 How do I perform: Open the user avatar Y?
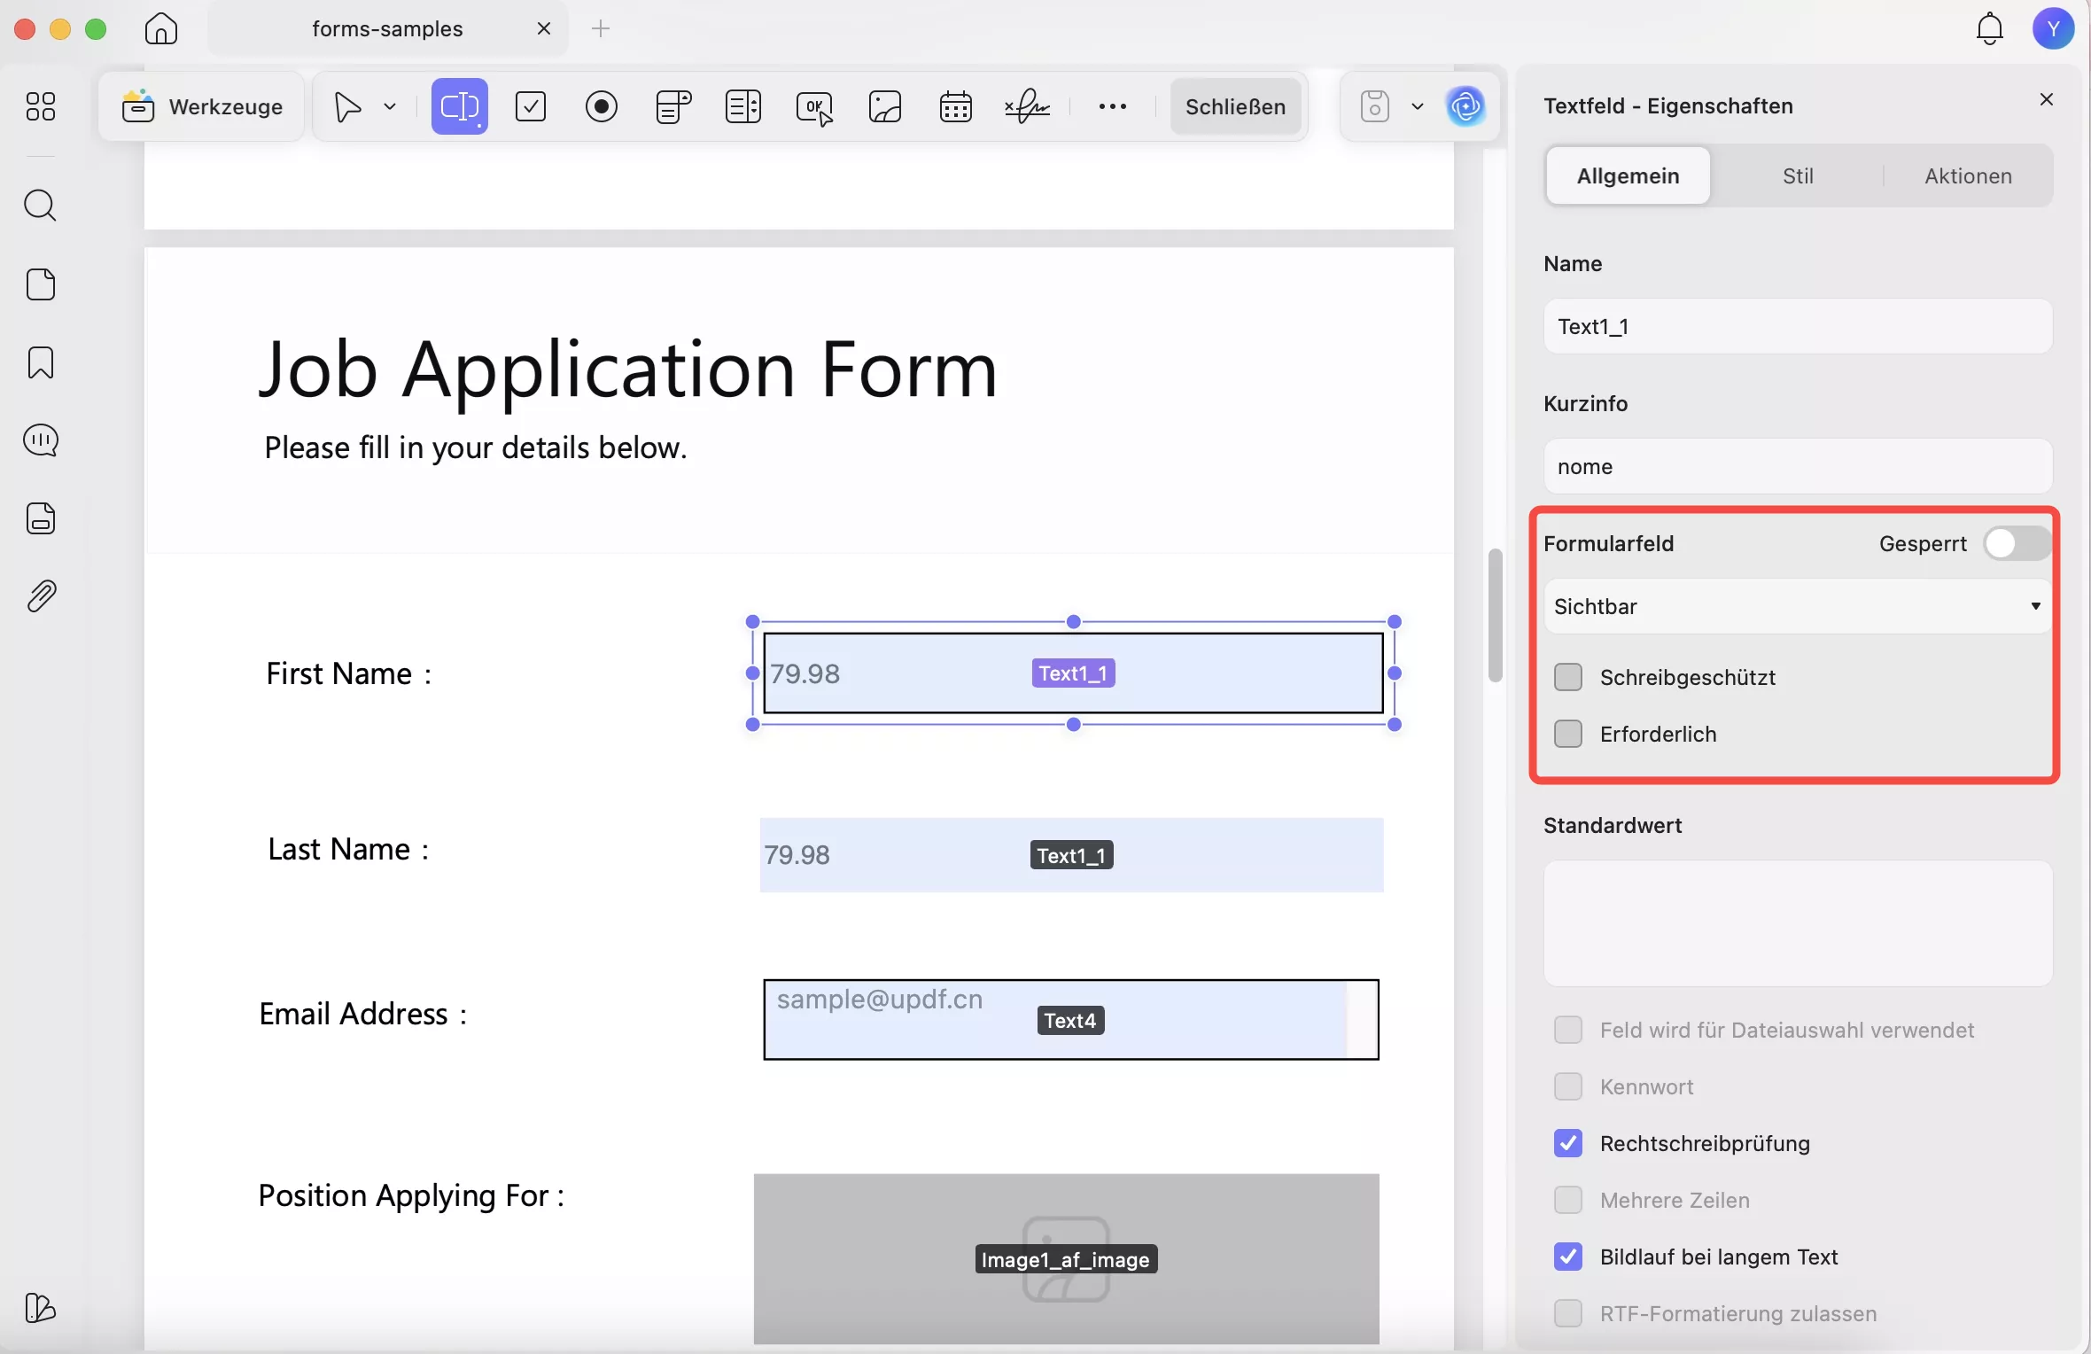(x=2053, y=28)
